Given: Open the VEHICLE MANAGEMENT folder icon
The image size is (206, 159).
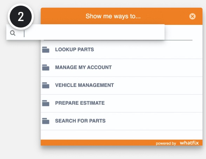Looking at the screenshot, I should [x=46, y=85].
